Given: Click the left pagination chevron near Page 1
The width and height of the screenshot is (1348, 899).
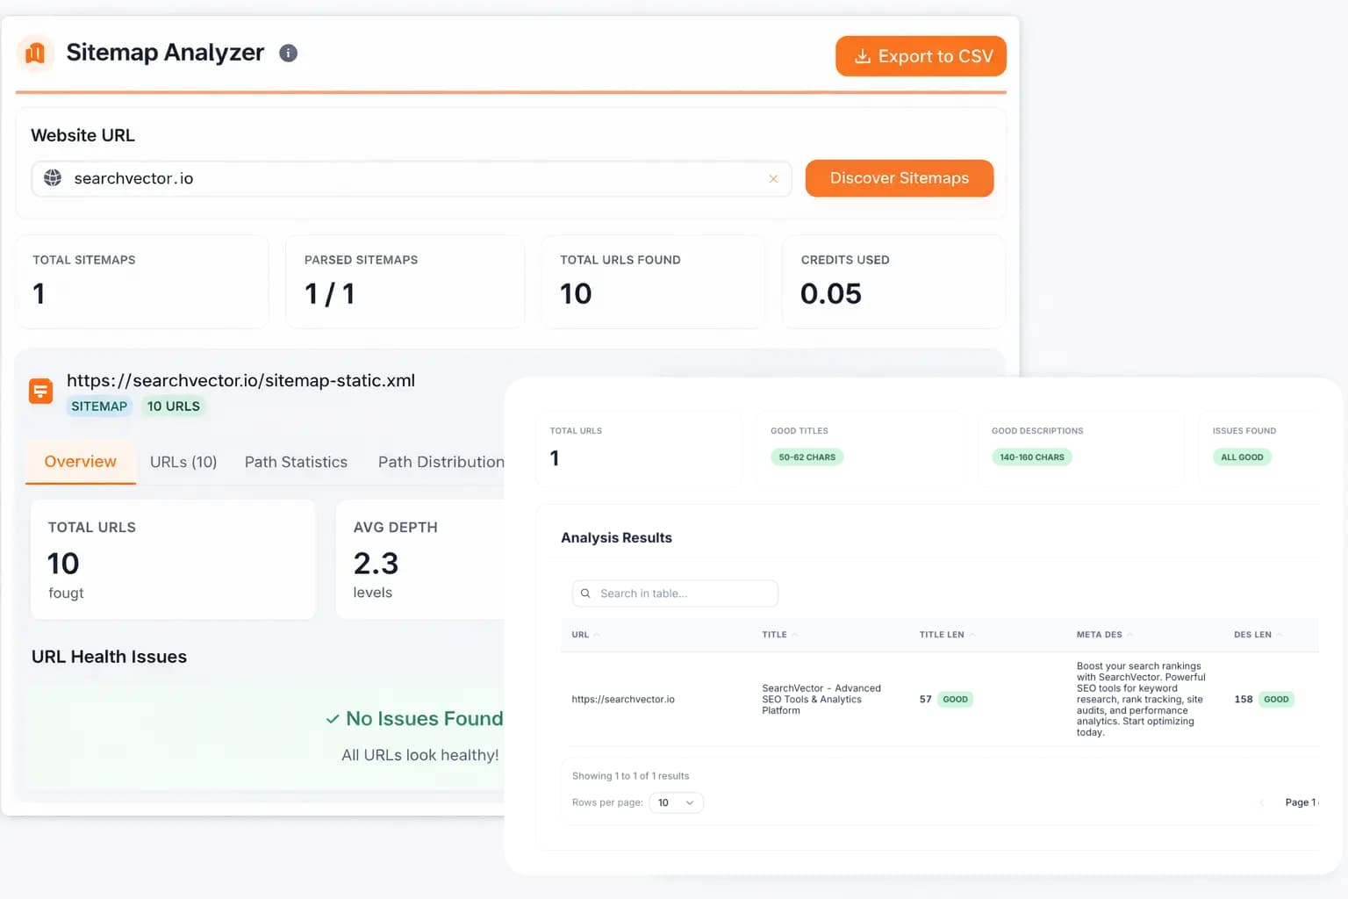Looking at the screenshot, I should tap(1262, 802).
